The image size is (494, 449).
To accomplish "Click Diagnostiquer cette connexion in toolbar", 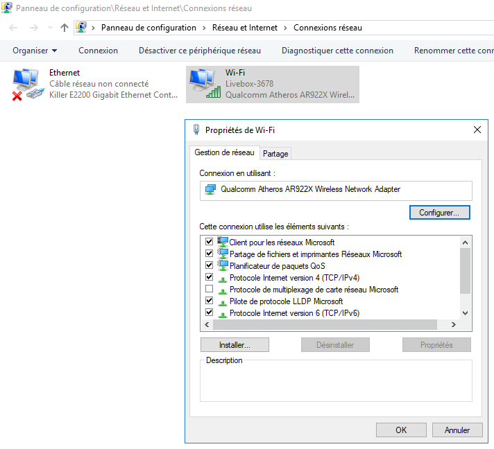I will (337, 51).
